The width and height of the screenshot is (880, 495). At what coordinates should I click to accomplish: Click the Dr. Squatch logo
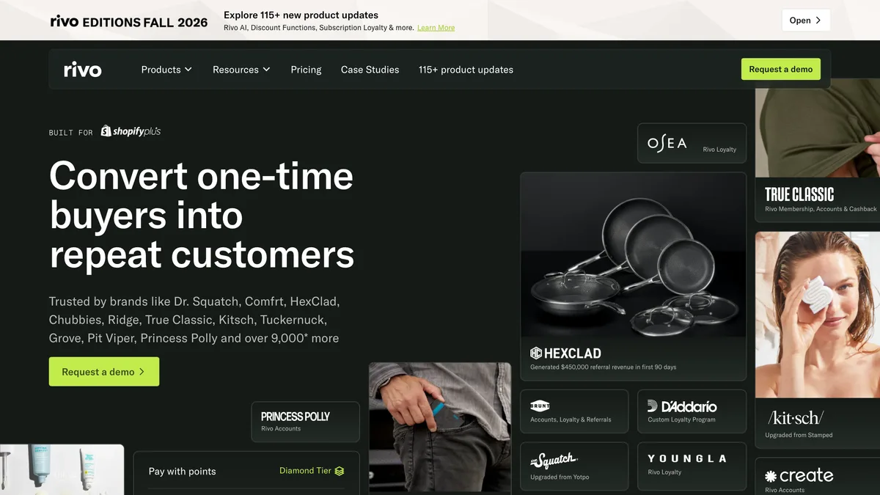coord(554,460)
